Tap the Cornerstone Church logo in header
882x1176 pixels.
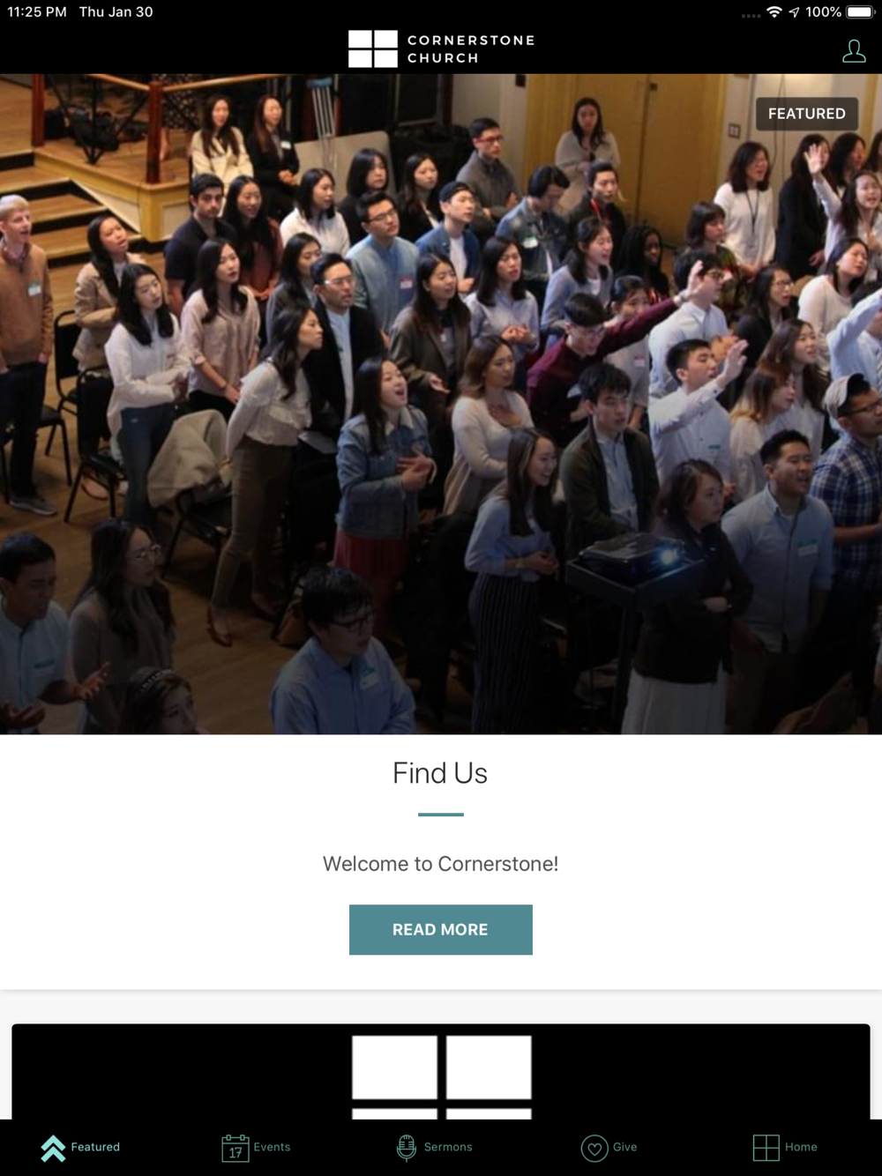441,49
